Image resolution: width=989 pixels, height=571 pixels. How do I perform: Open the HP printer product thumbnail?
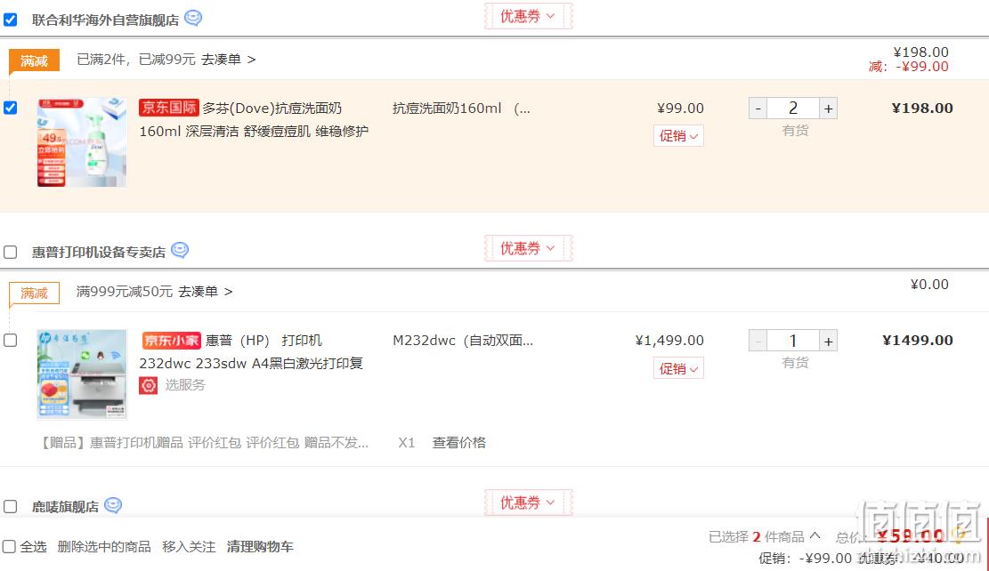[x=82, y=374]
